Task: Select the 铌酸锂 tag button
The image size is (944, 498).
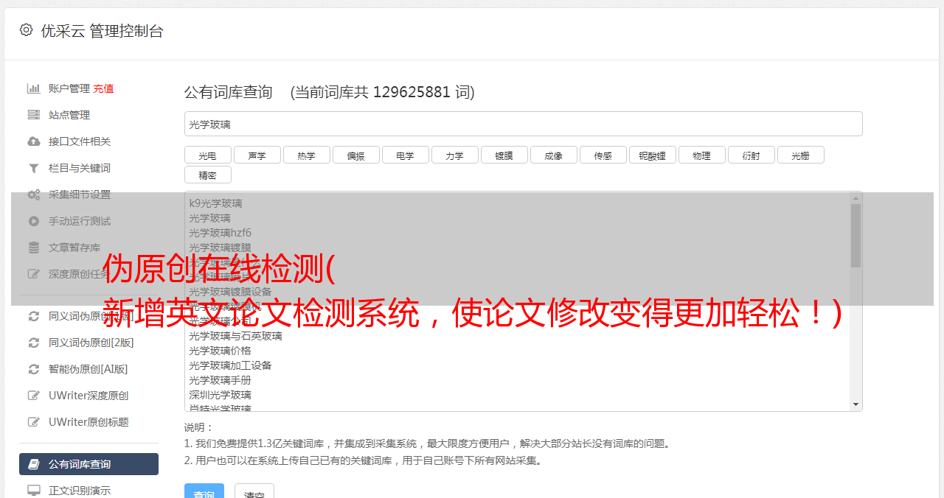Action: [x=652, y=155]
